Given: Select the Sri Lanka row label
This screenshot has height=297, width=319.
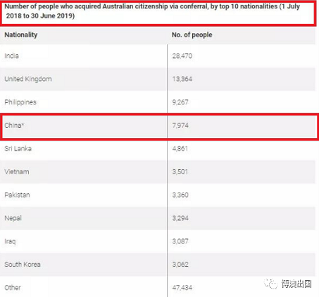Looking at the screenshot, I should 18,149.
